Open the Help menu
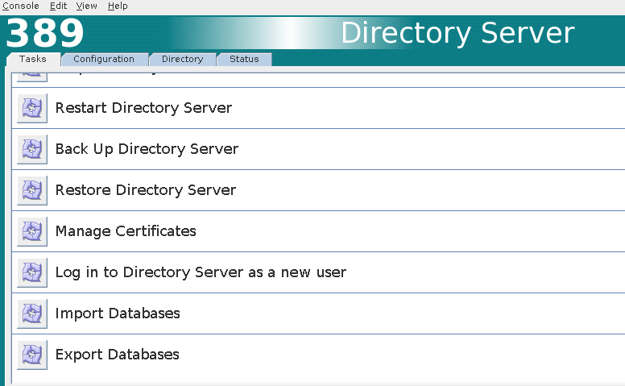The width and height of the screenshot is (625, 386). tap(118, 6)
